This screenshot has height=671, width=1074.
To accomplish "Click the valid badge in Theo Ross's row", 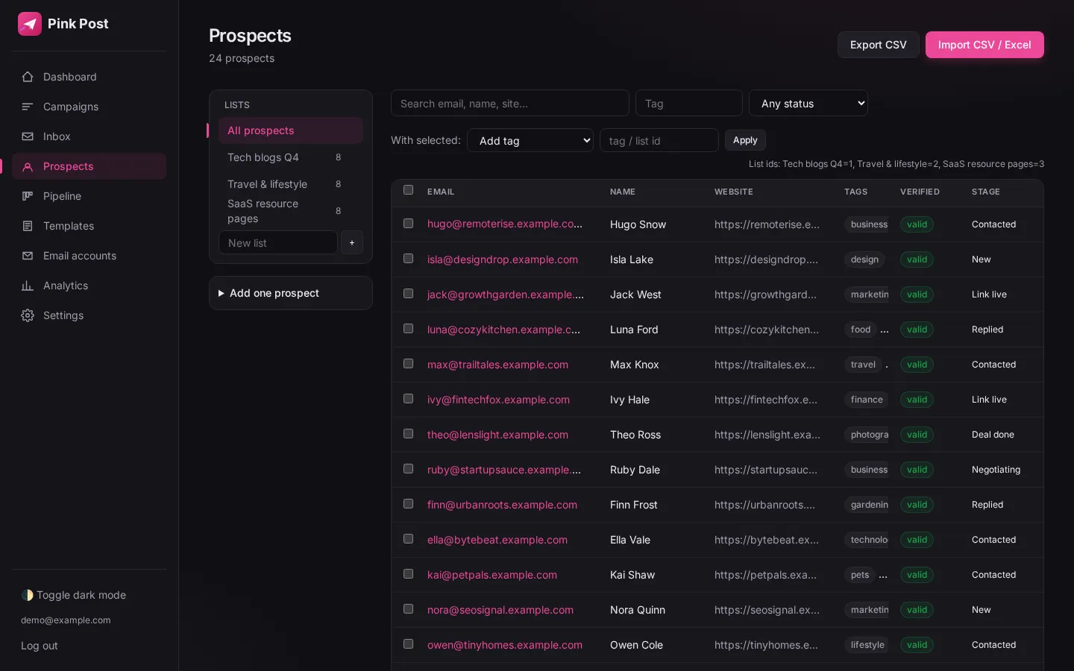I will (917, 435).
